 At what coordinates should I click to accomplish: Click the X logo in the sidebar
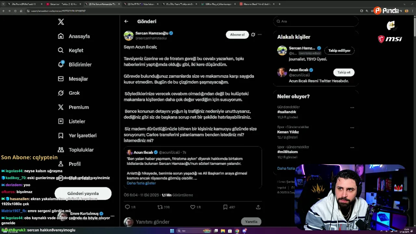pyautogui.click(x=61, y=22)
